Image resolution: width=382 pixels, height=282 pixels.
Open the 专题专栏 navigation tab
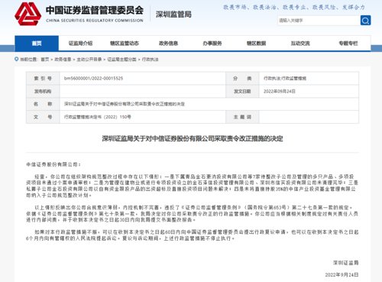(x=348, y=44)
